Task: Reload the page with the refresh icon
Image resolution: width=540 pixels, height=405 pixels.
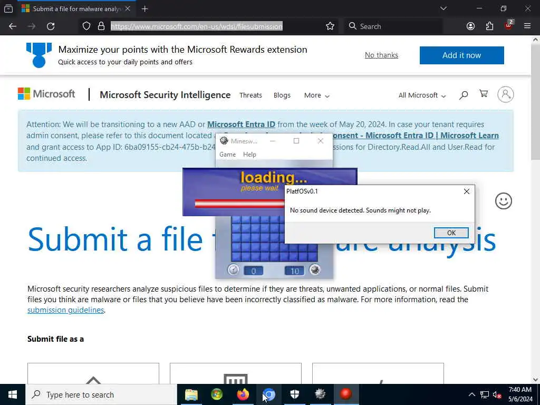Action: [x=51, y=26]
